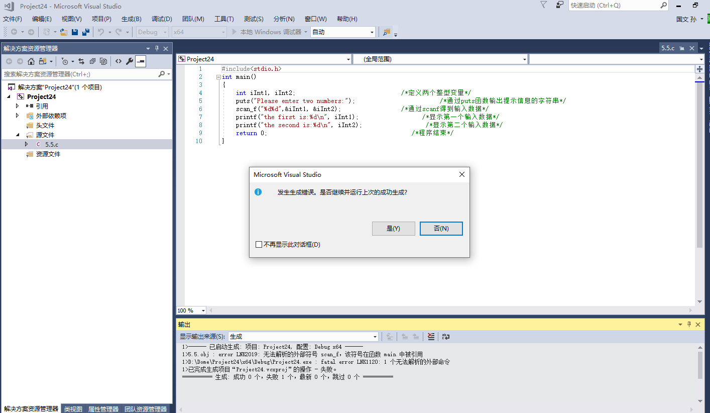710x413 pixels.
Task: Collapse the Project24 project node
Action: tap(9, 96)
